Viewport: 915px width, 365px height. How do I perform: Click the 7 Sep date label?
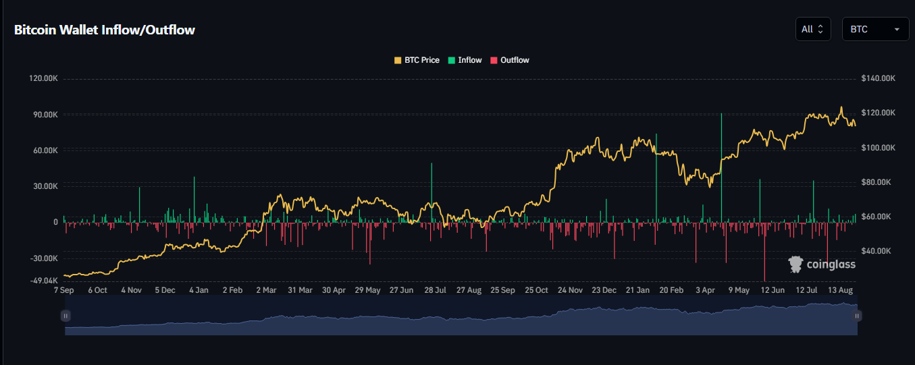click(x=64, y=290)
